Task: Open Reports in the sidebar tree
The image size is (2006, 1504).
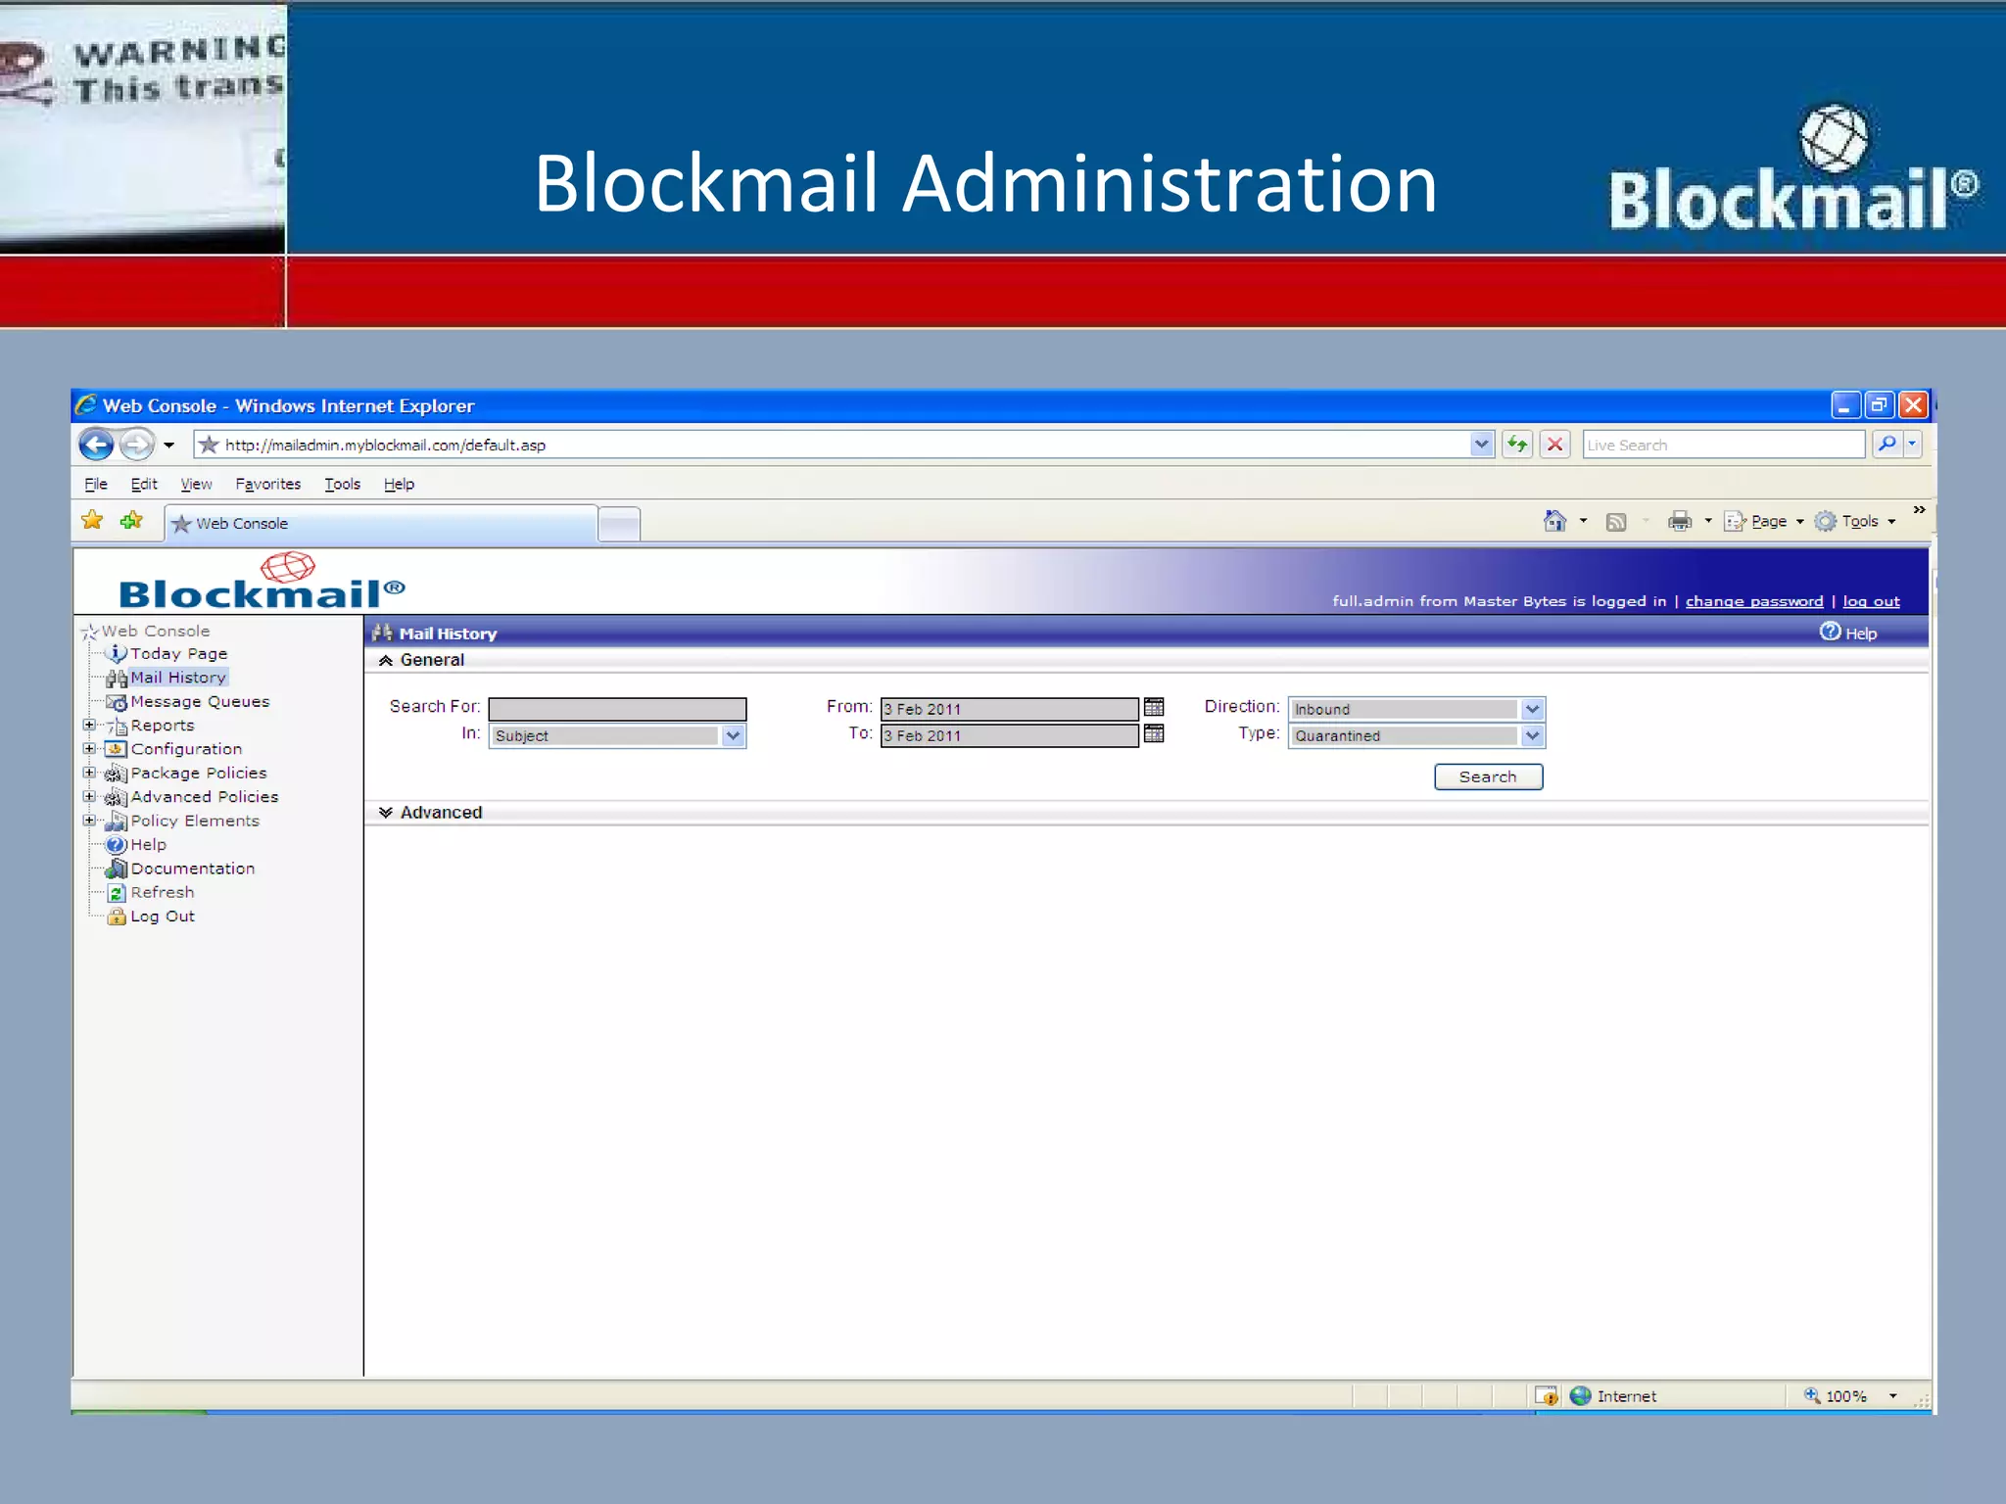Action: [x=163, y=725]
